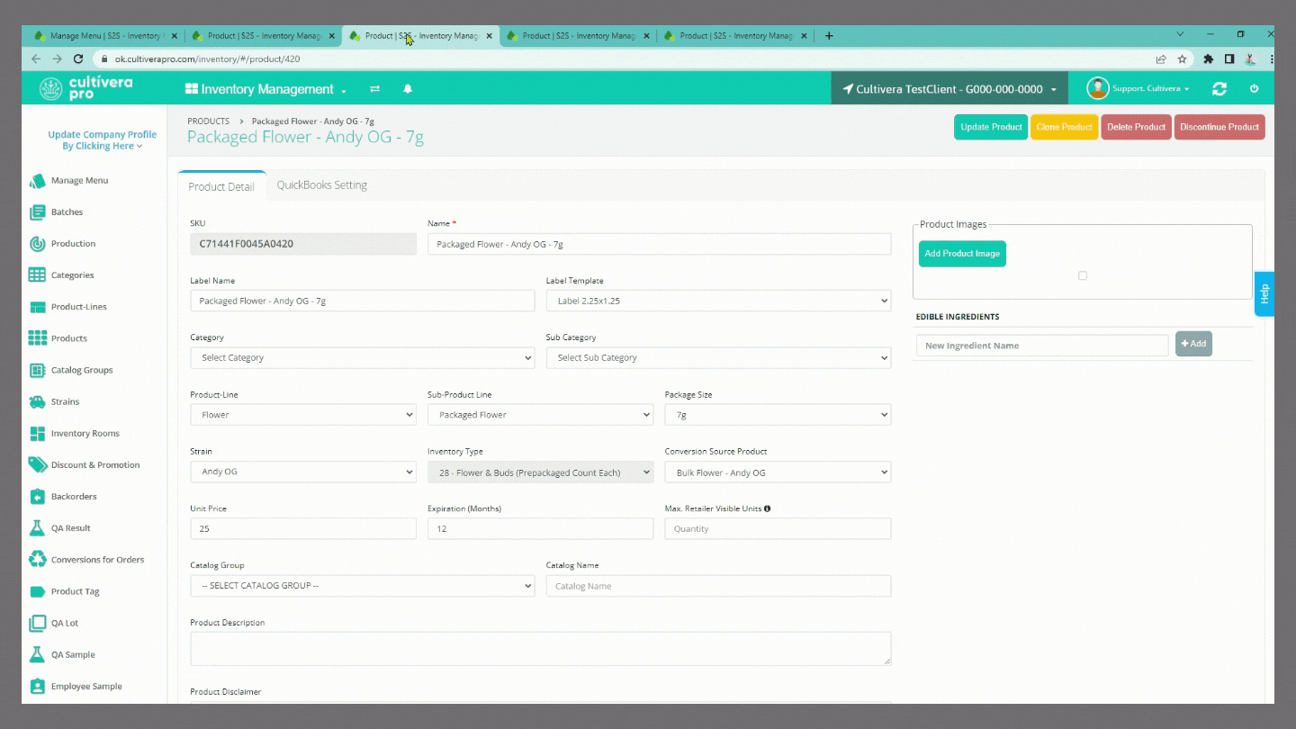Click the Max. Retailer Visible Units info icon

pyautogui.click(x=767, y=508)
